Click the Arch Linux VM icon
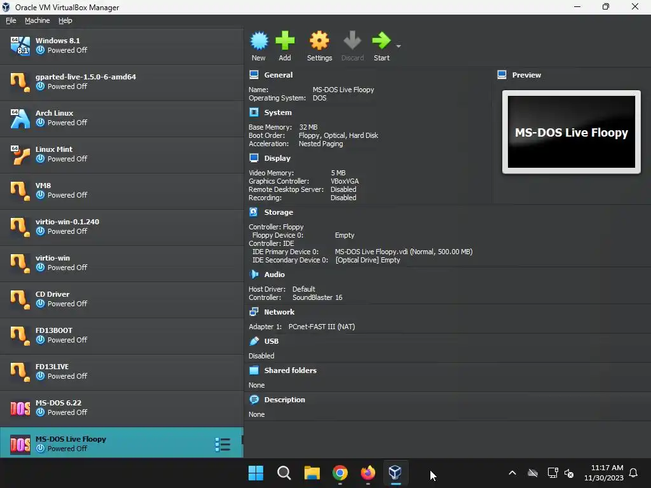Screen dimensions: 651x488 [x=20, y=118]
